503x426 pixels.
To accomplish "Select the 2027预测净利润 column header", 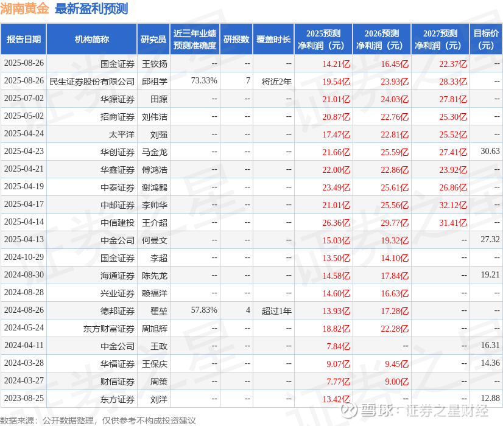I will pos(440,39).
